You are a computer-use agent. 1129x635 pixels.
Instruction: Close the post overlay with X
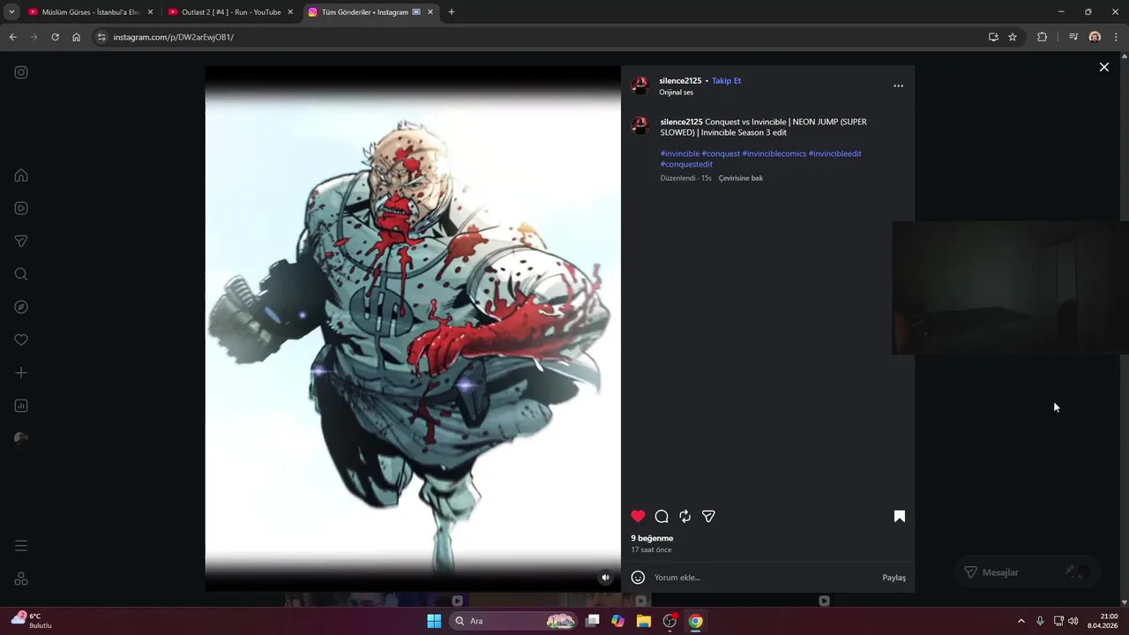[x=1103, y=67]
